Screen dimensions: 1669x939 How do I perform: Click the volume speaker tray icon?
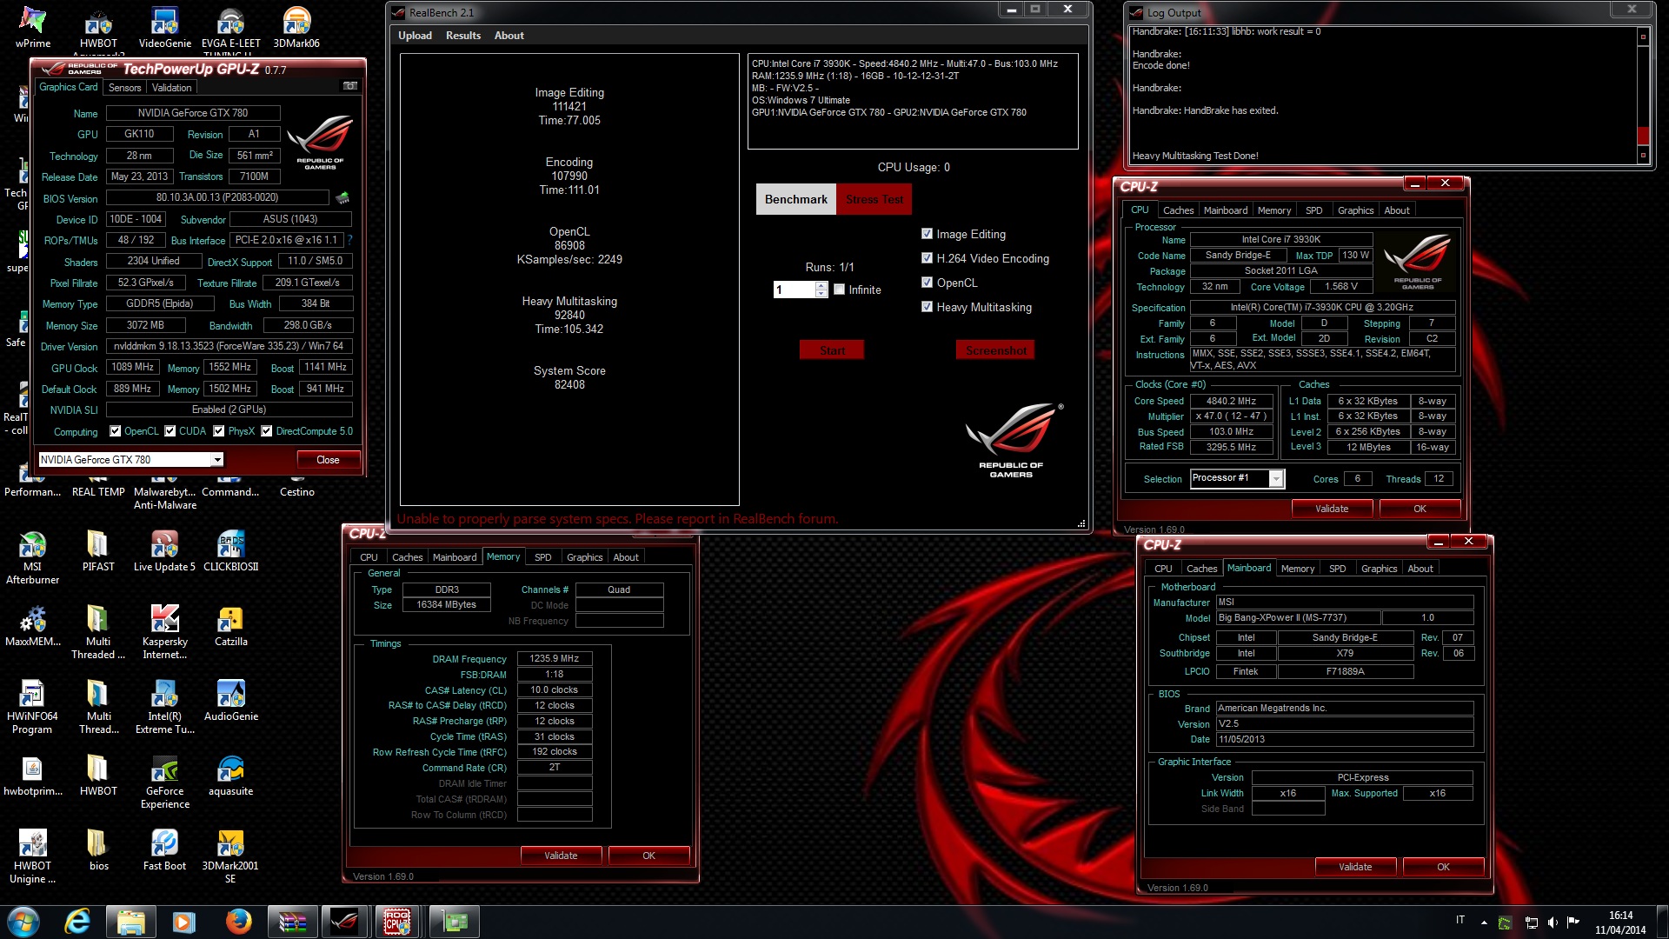(1552, 922)
